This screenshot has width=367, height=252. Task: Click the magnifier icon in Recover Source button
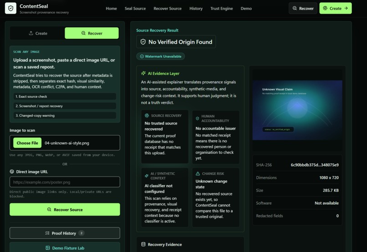(49, 209)
